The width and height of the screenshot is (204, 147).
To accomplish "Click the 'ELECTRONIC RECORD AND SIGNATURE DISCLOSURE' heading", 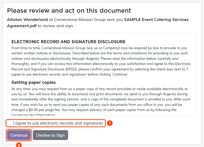I will [x=68, y=42].
